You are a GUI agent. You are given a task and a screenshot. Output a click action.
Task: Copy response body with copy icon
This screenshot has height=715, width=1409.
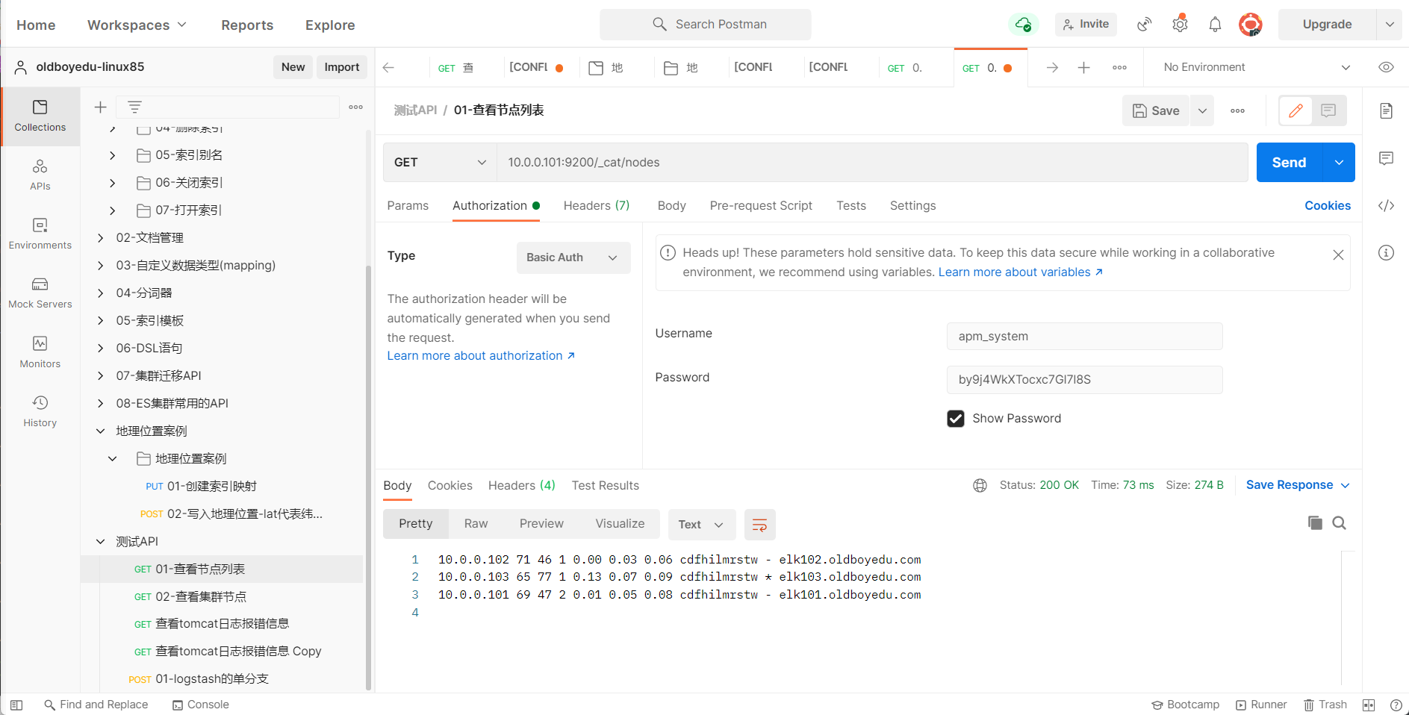tap(1315, 523)
